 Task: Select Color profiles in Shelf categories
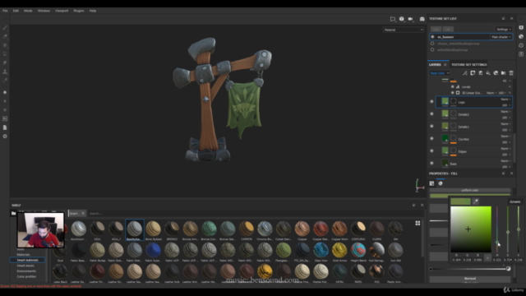[26, 276]
